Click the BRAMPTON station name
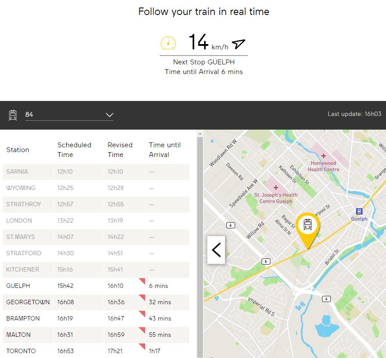Screen dimensions: 386x358 [x=23, y=318]
